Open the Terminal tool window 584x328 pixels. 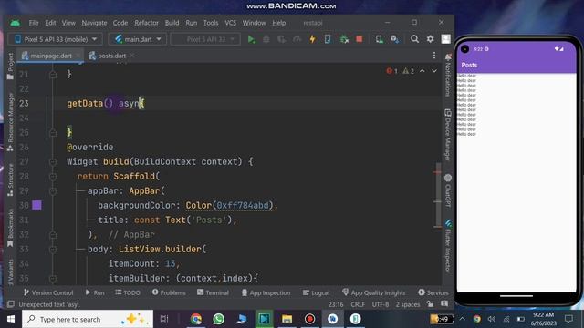pos(213,292)
